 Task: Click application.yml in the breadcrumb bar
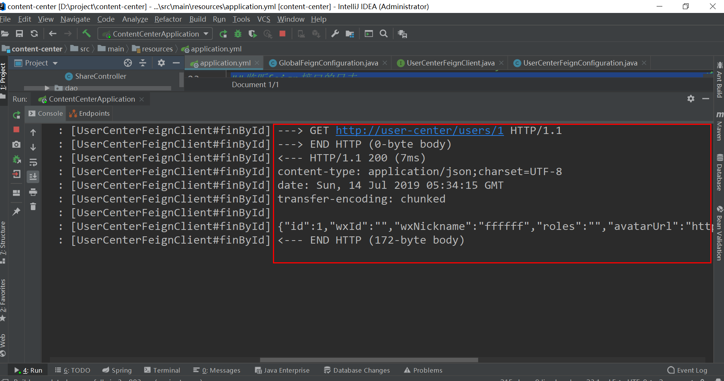coord(212,49)
